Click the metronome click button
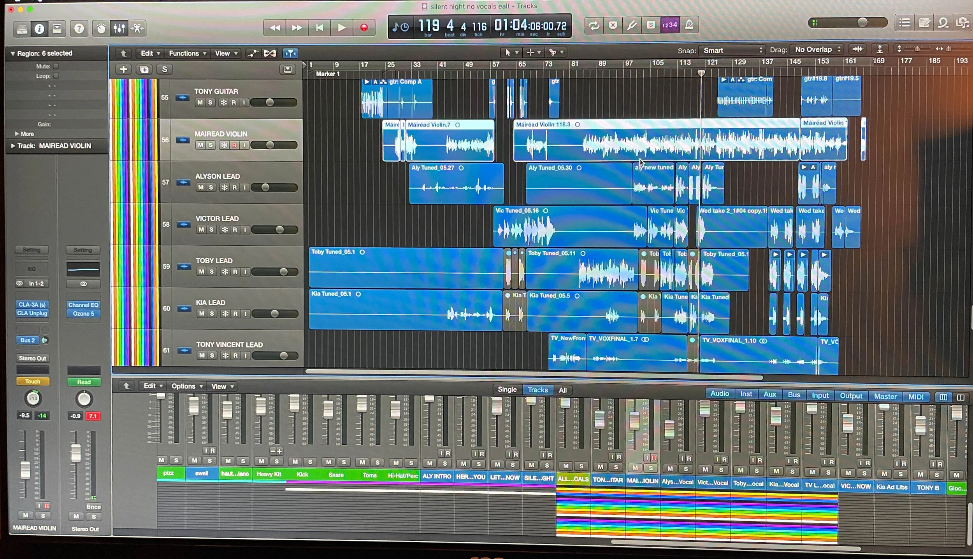 pyautogui.click(x=689, y=25)
